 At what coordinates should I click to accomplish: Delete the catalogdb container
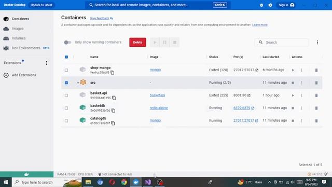(316, 121)
